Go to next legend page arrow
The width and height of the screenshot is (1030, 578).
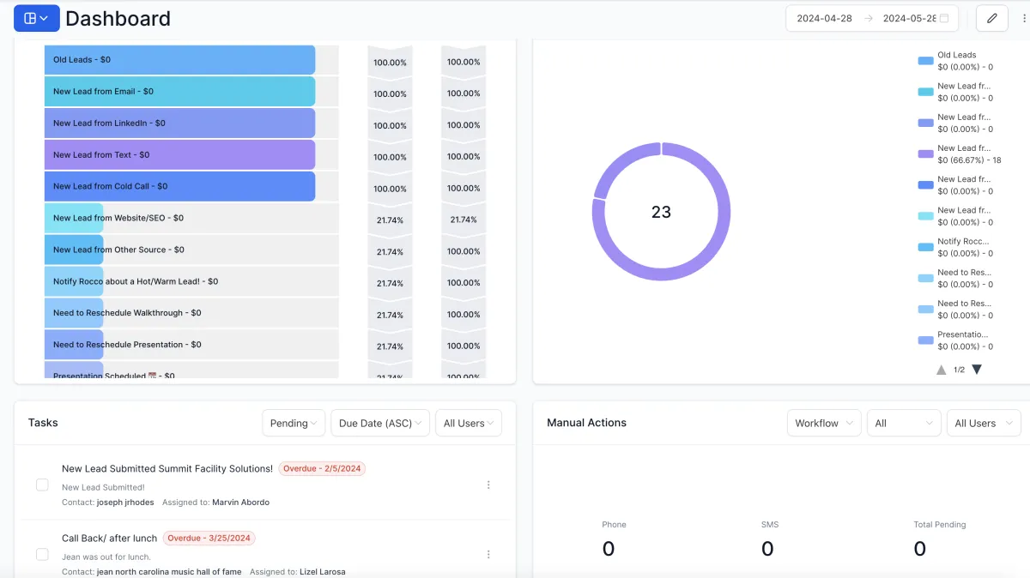[976, 370]
